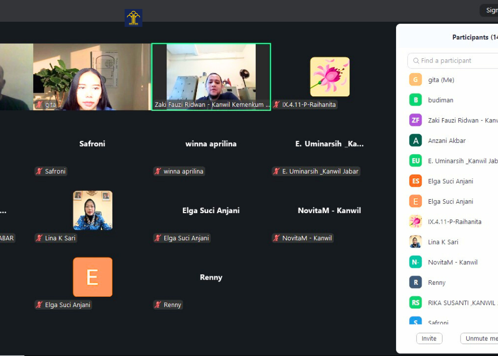Screen dimensions: 498x356
Task: Click Lina K Sari's profile photo tile
Action: (x=92, y=210)
